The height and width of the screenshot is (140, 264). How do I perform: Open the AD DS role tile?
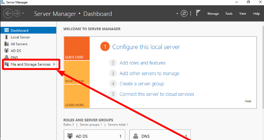click(94, 135)
